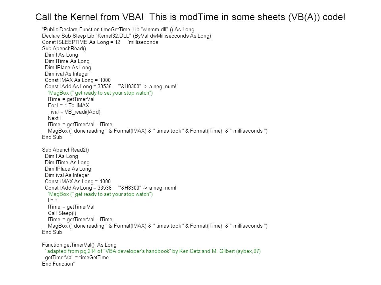The image size is (381, 285).
Task: Click the slide title about calling the Kernel
Action: pos(190,17)
